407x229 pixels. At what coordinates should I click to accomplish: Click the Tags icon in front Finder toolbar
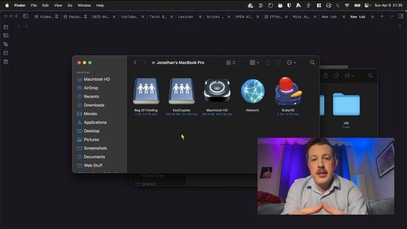[x=278, y=62]
